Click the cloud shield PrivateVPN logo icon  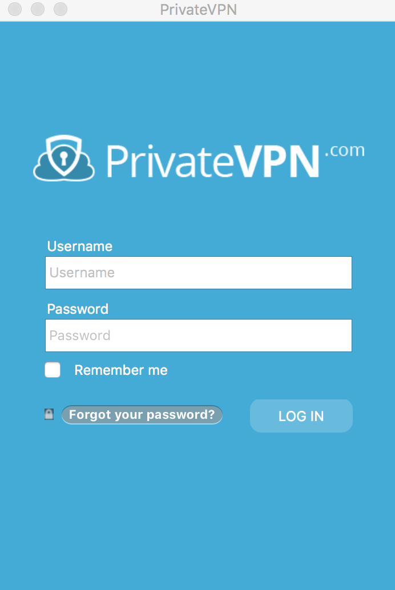click(63, 158)
